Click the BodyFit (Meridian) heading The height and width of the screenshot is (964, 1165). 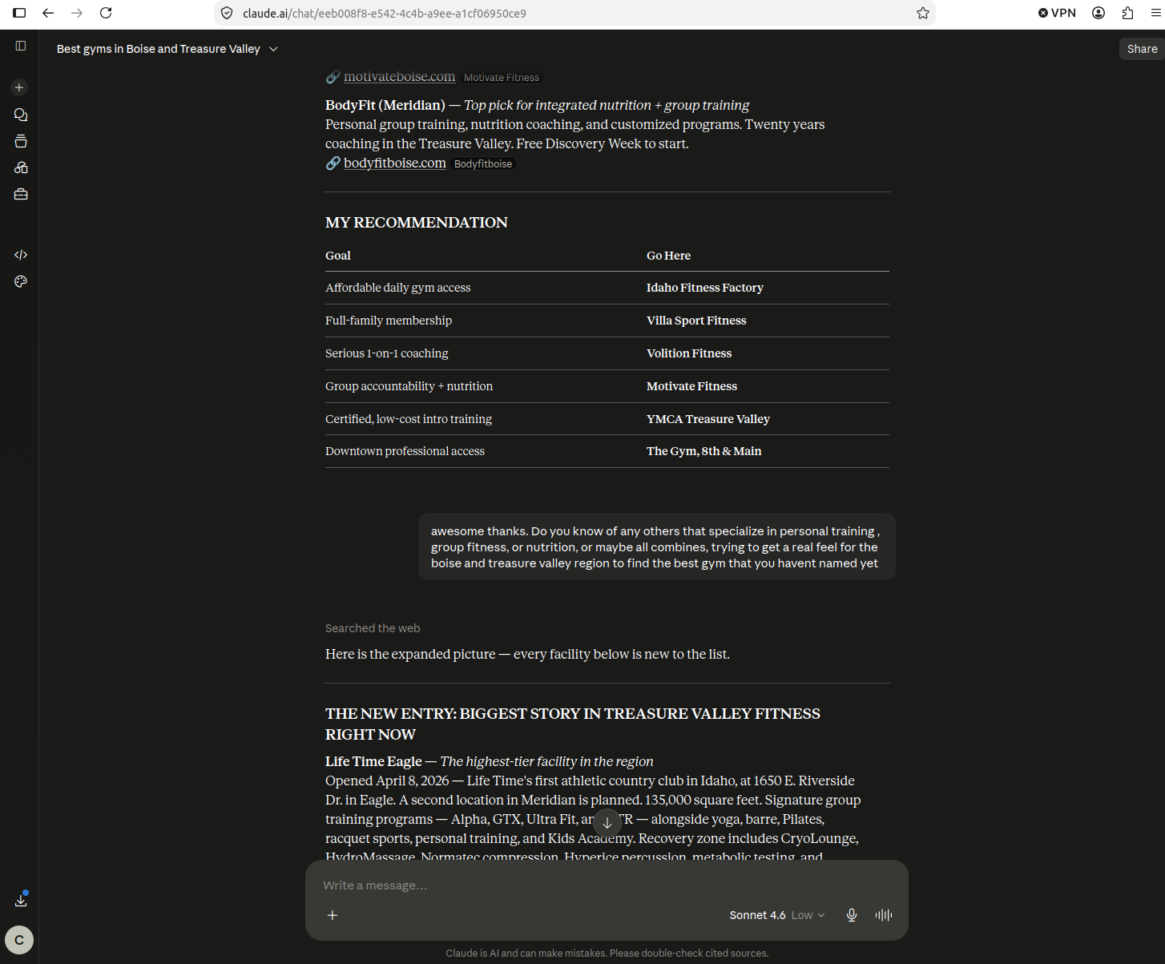pyautogui.click(x=385, y=105)
